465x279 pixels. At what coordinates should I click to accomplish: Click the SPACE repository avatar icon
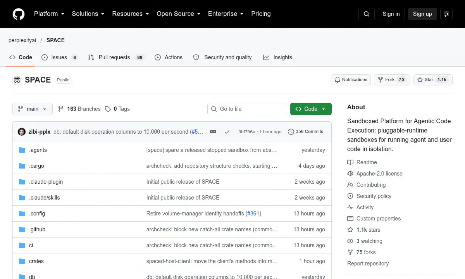17,80
